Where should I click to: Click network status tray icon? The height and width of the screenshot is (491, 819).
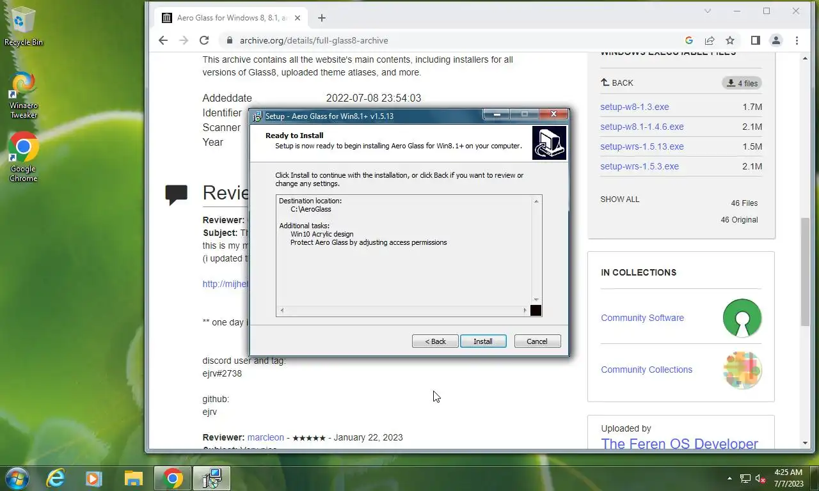click(745, 478)
